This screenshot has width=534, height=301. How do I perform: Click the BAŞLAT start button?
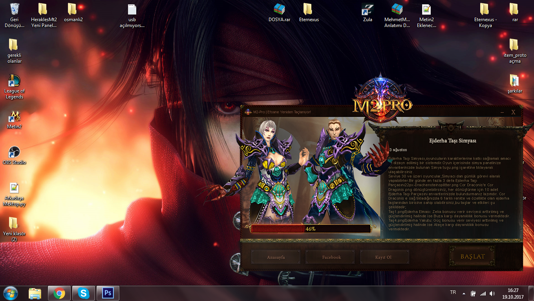pyautogui.click(x=472, y=256)
